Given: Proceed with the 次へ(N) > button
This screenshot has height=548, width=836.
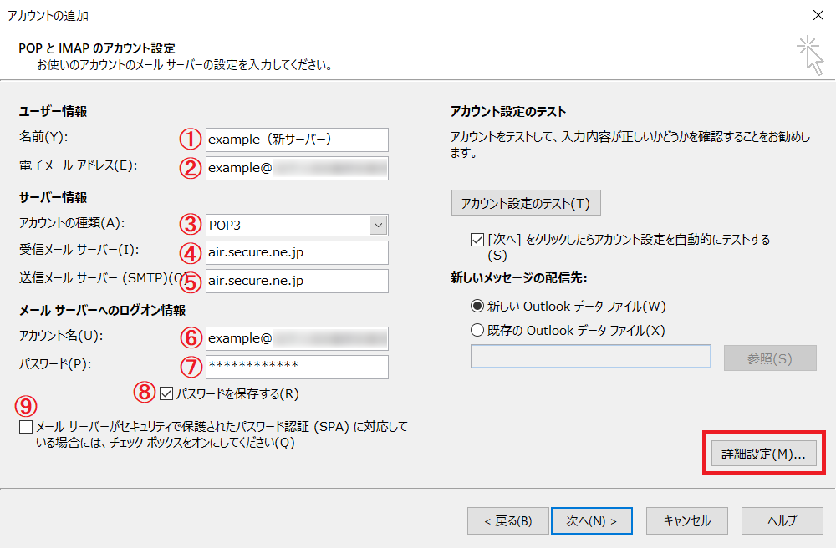Looking at the screenshot, I should click(x=591, y=520).
